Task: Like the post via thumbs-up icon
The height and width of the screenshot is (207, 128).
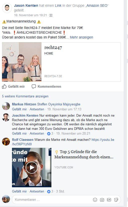Action: [x=4, y=87]
